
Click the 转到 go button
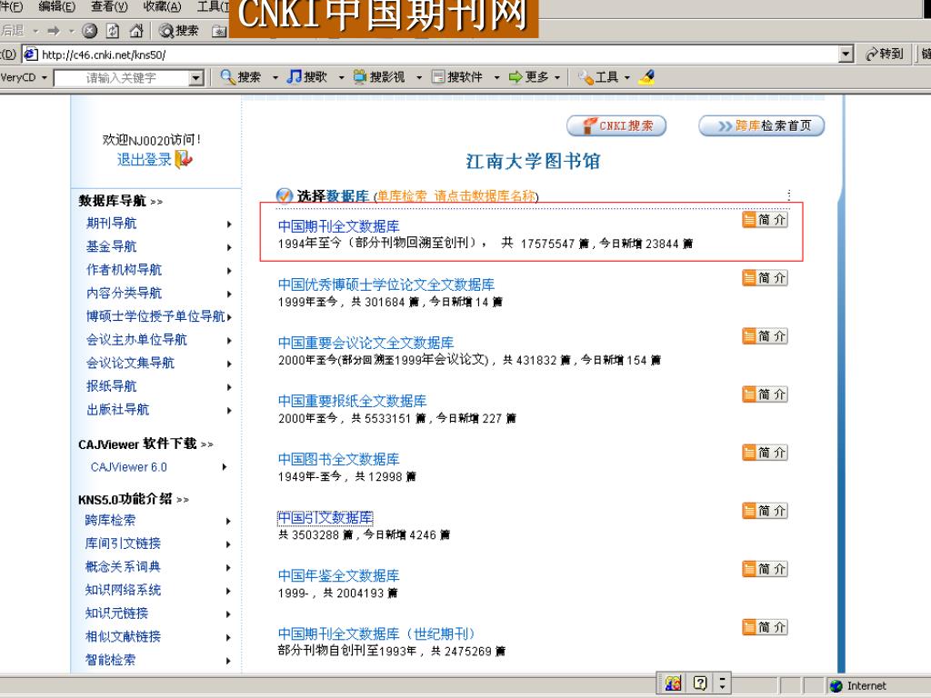coord(884,54)
